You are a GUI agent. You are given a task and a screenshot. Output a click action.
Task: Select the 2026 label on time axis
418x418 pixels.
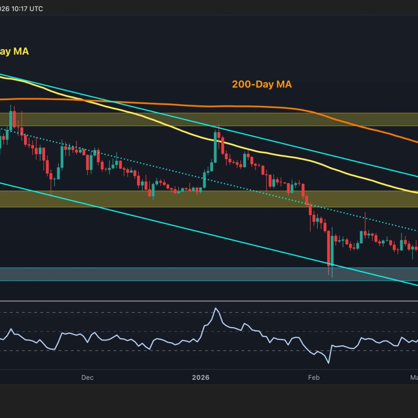(x=201, y=378)
